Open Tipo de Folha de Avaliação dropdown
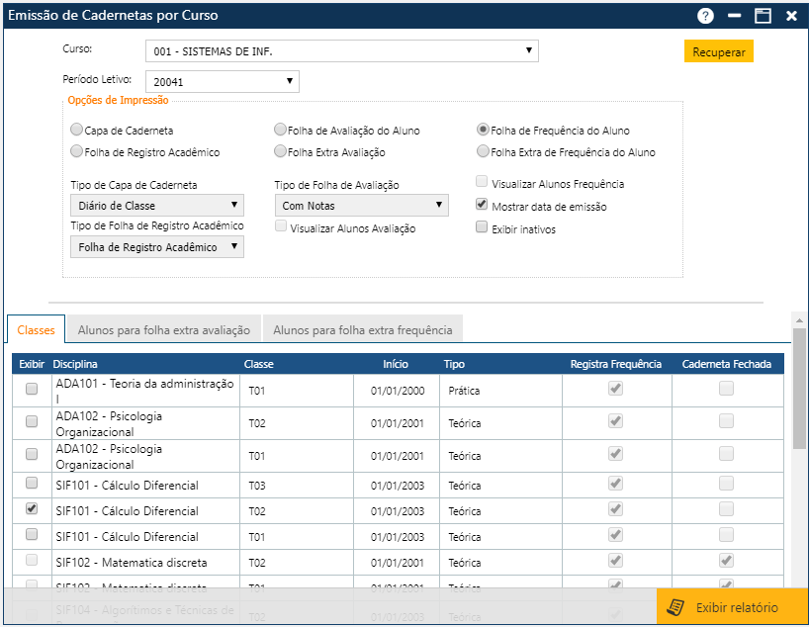Image resolution: width=809 pixels, height=627 pixels. (361, 205)
